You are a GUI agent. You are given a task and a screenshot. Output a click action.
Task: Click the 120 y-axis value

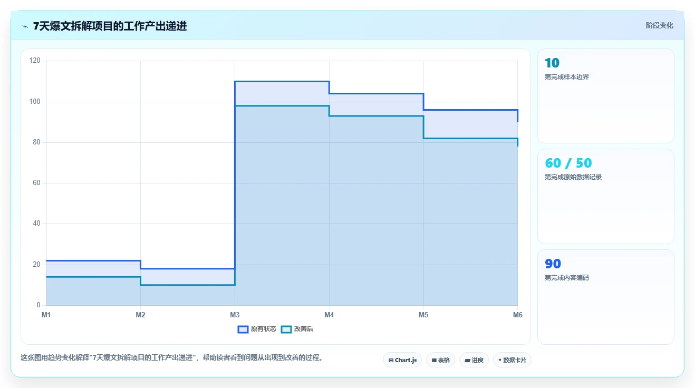point(35,61)
